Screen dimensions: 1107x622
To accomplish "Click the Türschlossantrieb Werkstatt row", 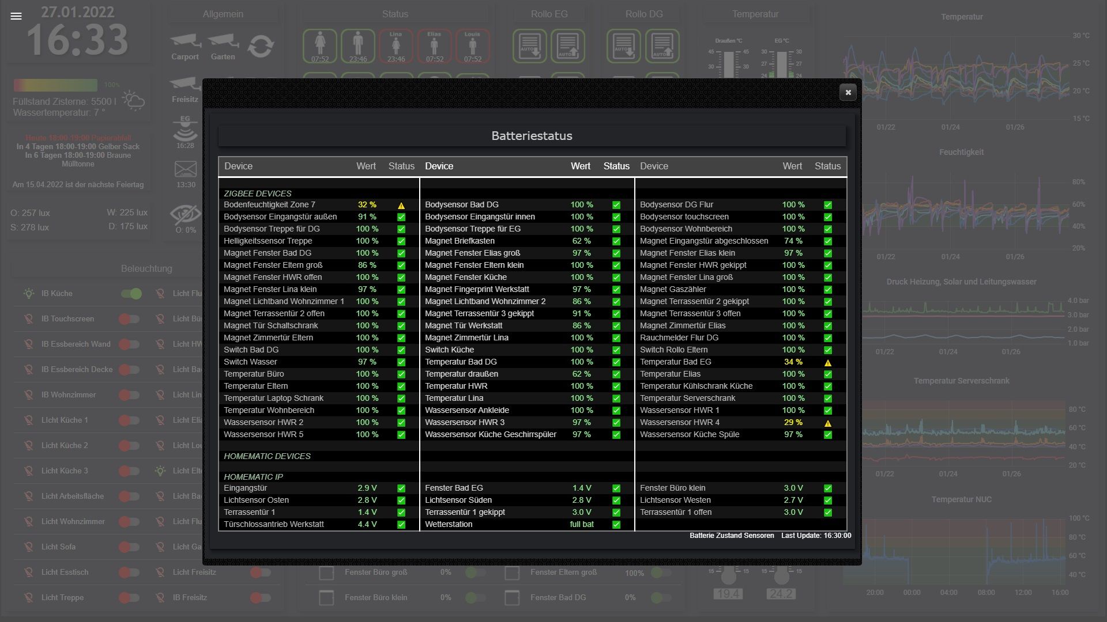I will pos(319,525).
